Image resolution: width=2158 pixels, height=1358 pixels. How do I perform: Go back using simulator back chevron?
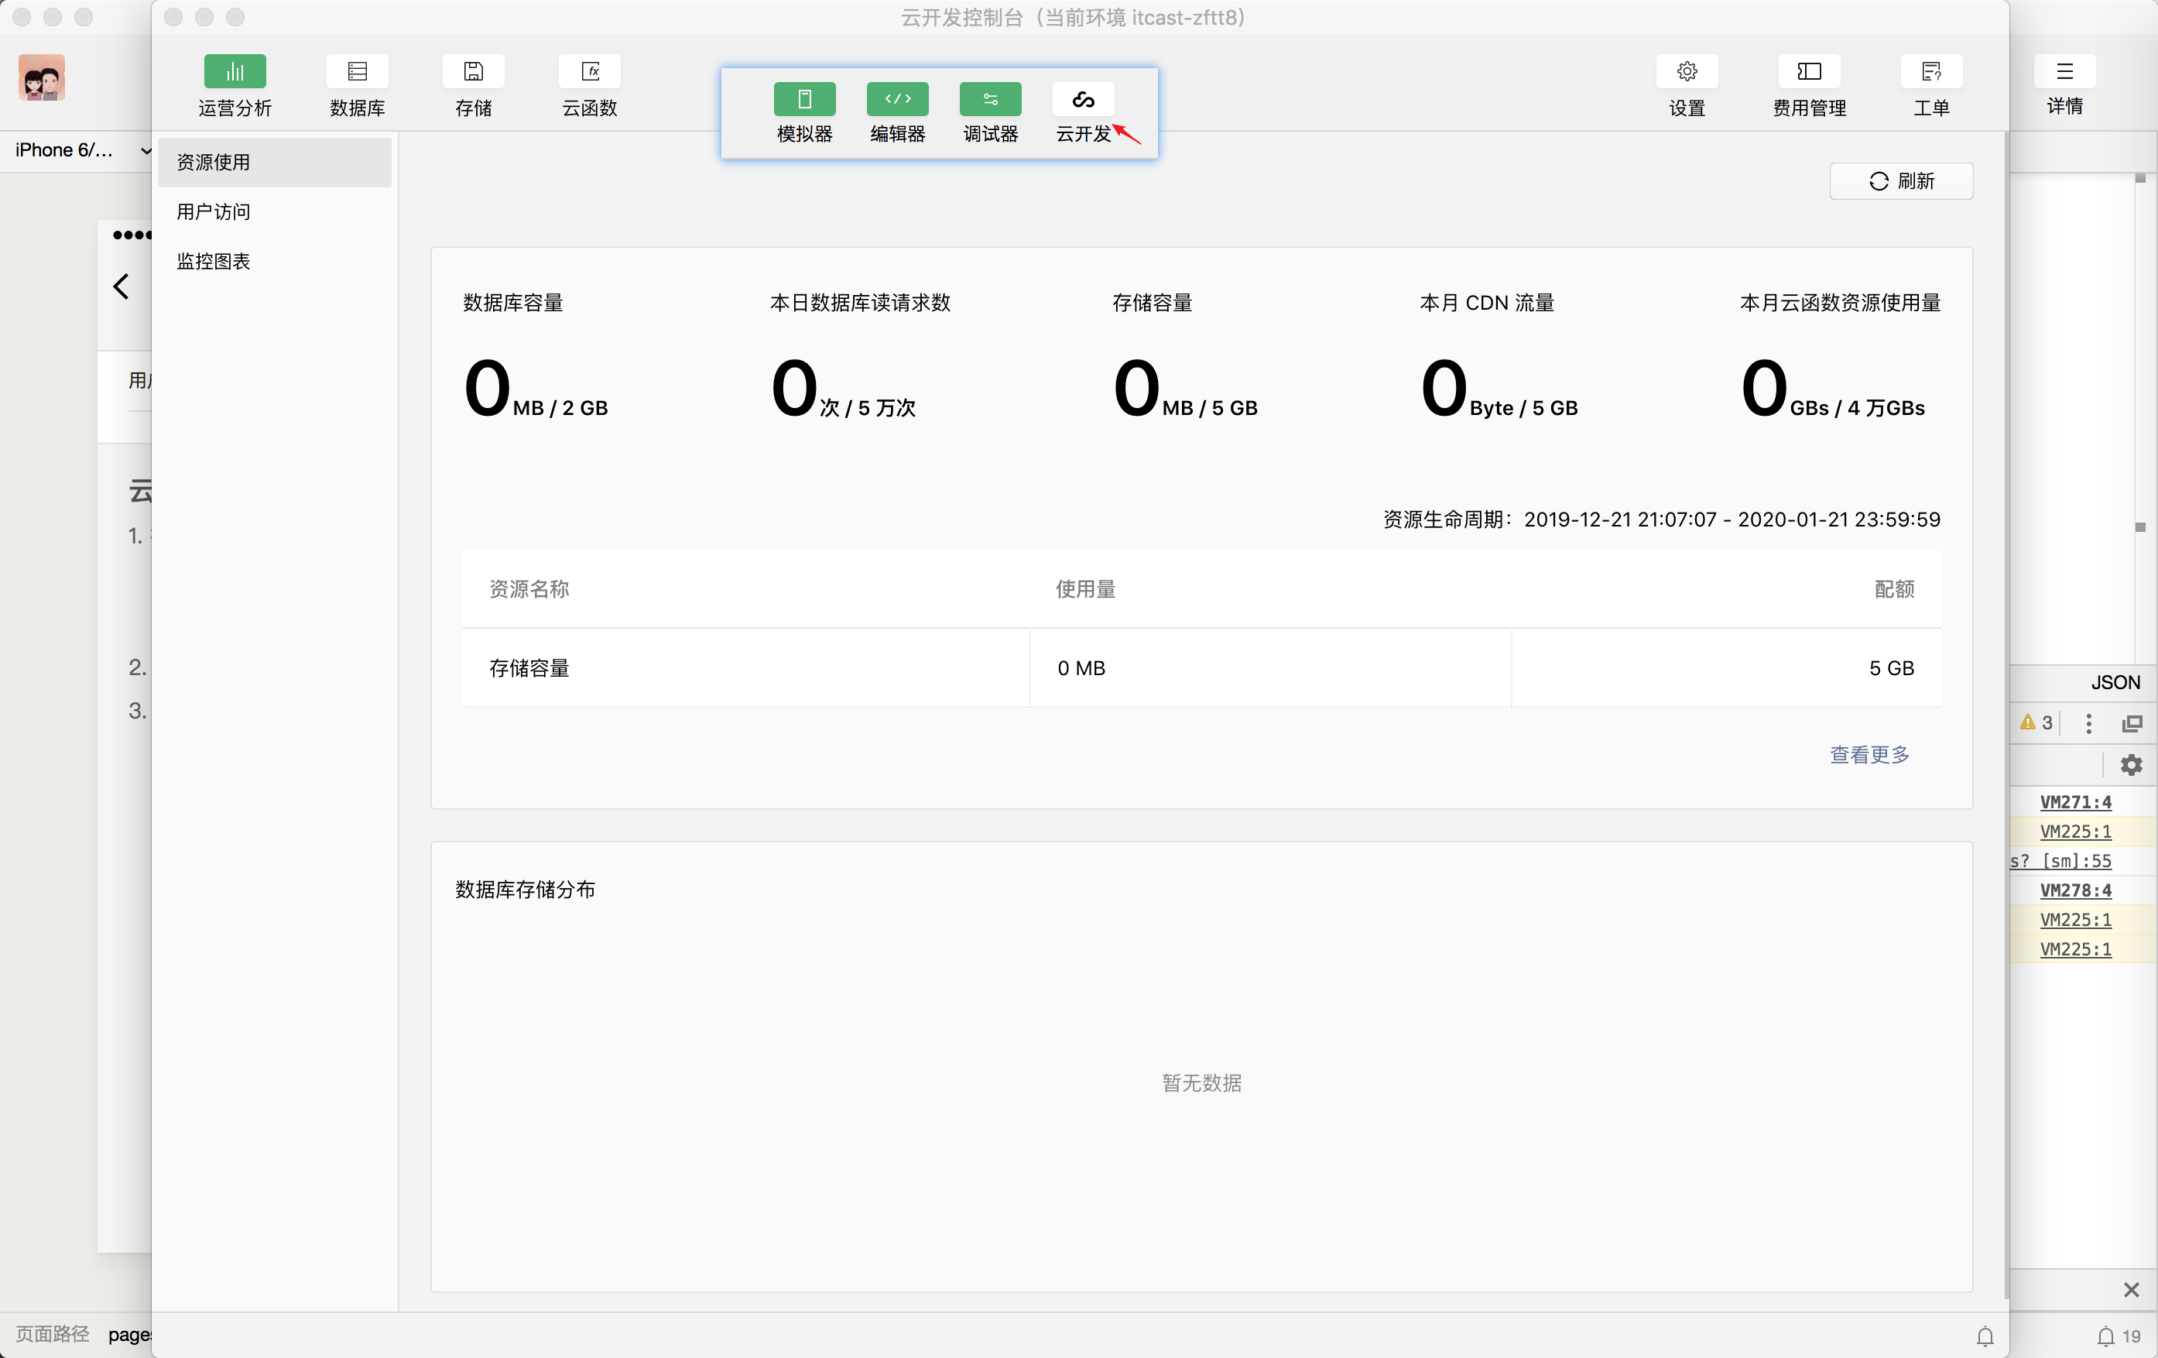[x=121, y=286]
